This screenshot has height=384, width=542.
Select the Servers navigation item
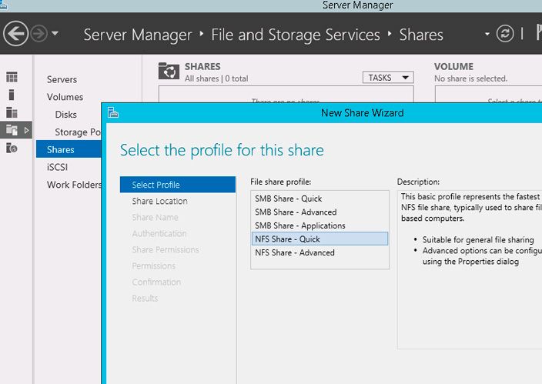pos(62,79)
